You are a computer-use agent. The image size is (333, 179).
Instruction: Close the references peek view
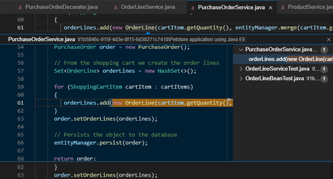click(328, 39)
